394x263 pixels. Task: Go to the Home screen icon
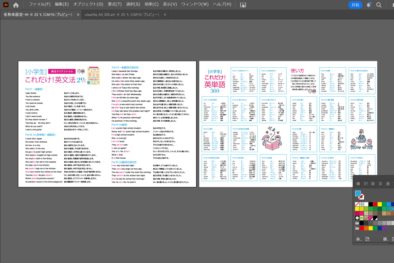point(16,5)
